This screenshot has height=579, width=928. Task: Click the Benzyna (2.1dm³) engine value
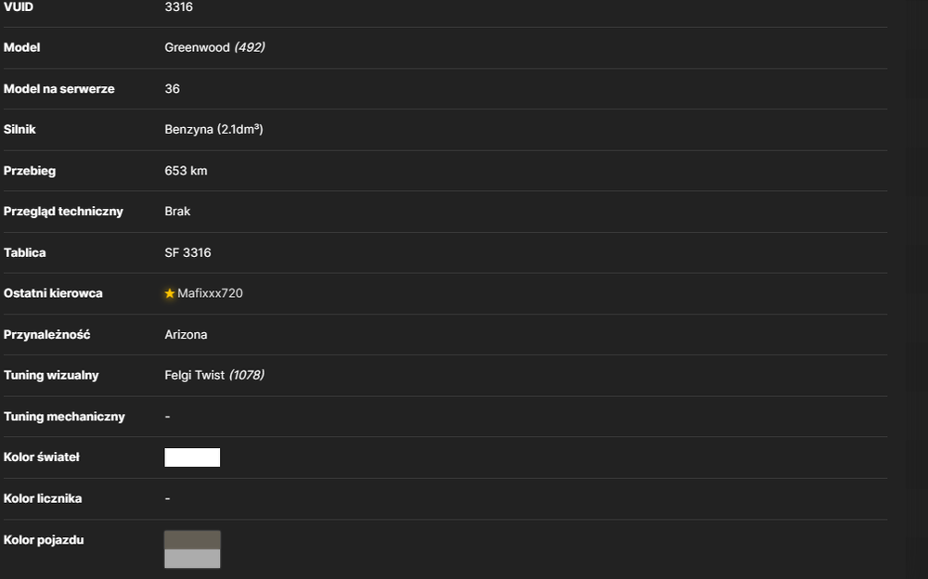coord(213,130)
